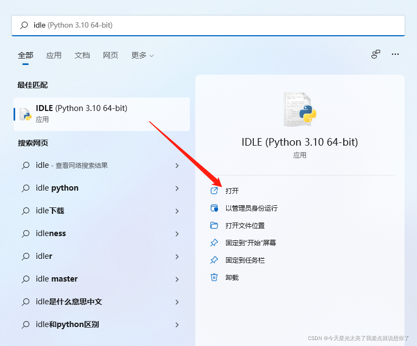Click the search icon beside idle - 查看网络搜索结果
The width and height of the screenshot is (417, 346).
(25, 166)
